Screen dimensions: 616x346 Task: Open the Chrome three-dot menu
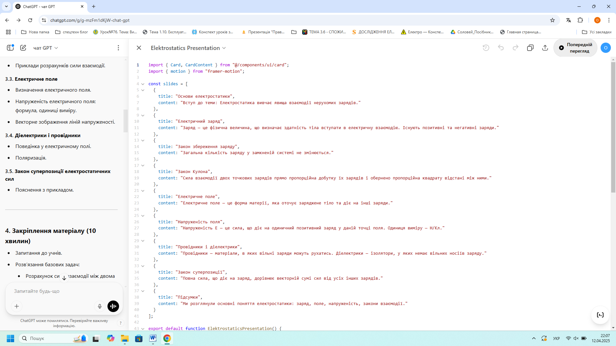click(609, 20)
